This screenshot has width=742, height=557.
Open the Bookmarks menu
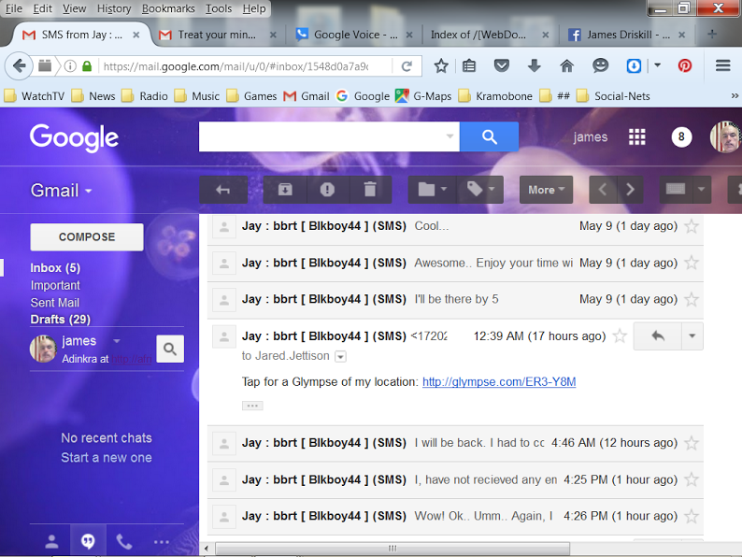pos(168,8)
